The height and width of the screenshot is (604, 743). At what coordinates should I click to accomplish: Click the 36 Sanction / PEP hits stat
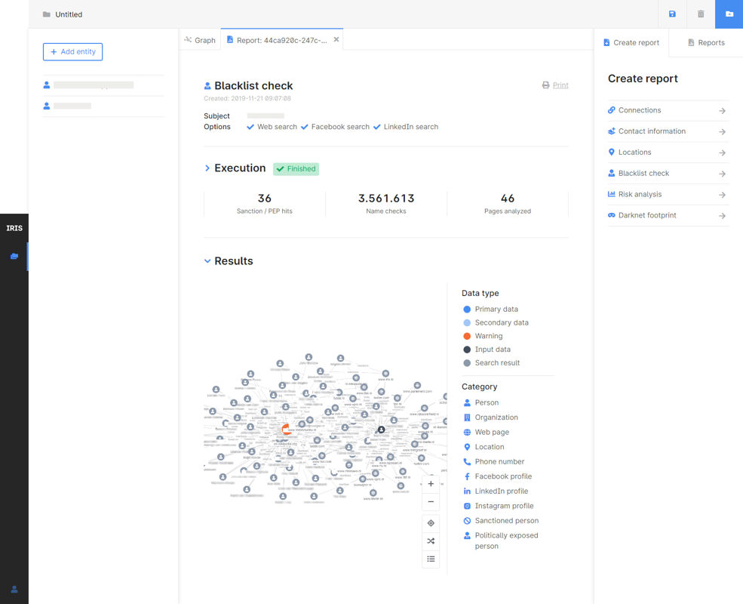(x=265, y=204)
